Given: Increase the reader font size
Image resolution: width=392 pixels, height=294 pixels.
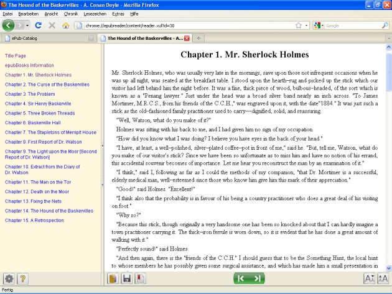Looking at the screenshot, I should [x=383, y=278].
